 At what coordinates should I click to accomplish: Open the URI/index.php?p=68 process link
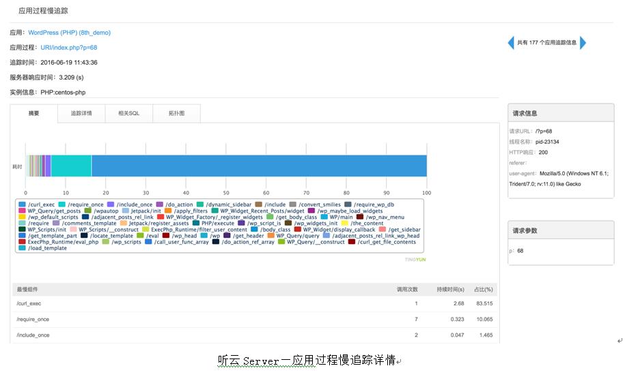click(x=69, y=47)
